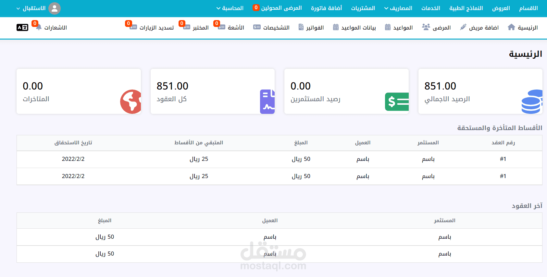Click the notifications bell icon
547x277 pixels.
click(39, 28)
